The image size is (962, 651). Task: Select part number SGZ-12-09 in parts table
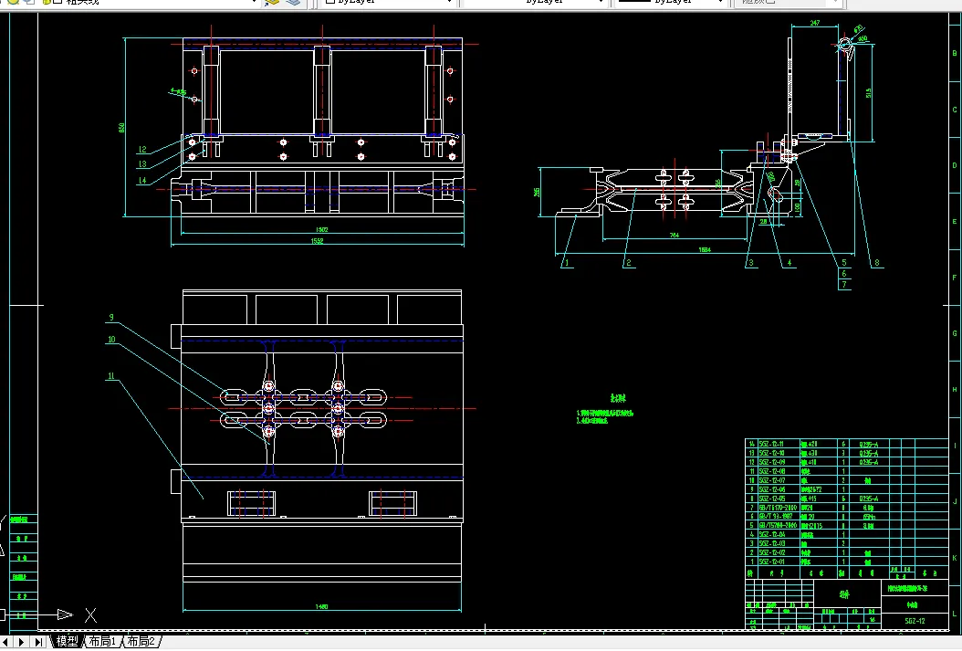[770, 462]
